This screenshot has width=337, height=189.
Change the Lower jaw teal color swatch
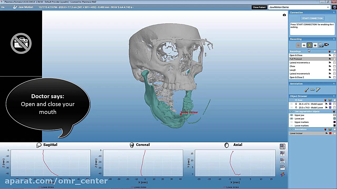click(334, 119)
